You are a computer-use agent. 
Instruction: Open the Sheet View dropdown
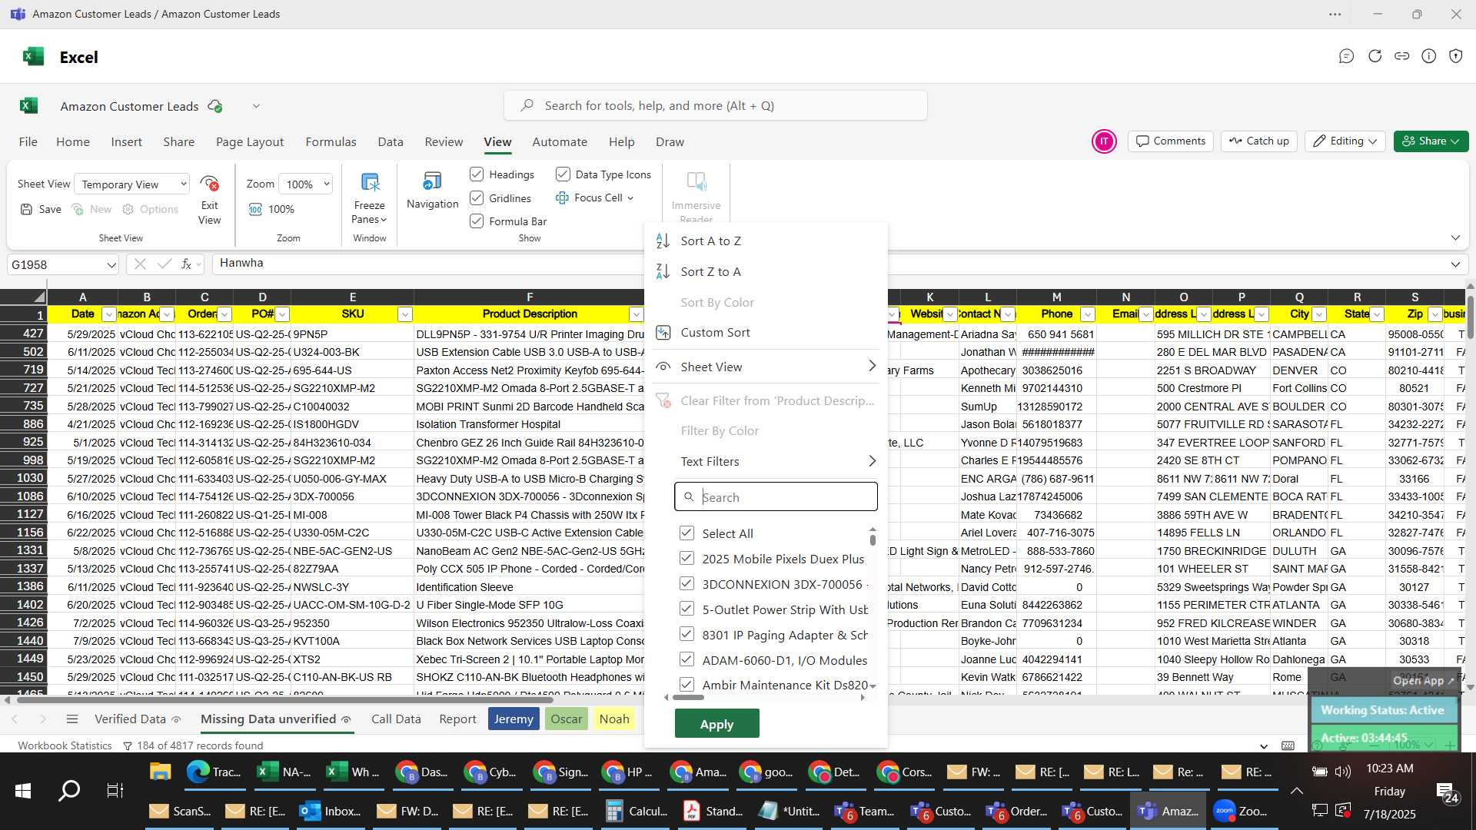[132, 184]
